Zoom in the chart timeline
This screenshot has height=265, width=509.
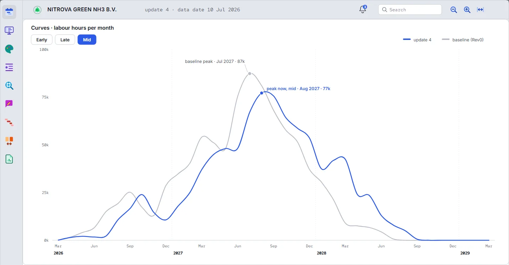point(467,10)
